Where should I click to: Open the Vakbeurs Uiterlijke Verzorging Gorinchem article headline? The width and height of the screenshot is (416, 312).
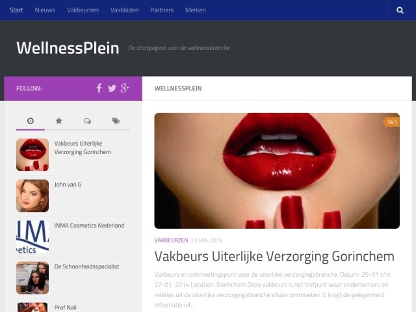[x=274, y=256]
